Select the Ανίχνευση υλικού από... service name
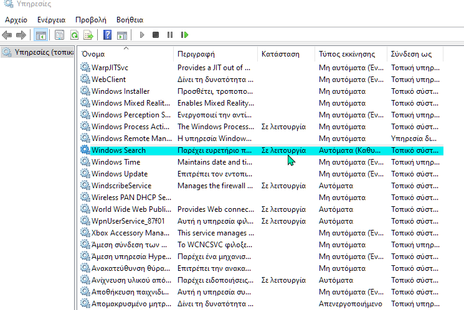464x310 pixels. tap(131, 280)
